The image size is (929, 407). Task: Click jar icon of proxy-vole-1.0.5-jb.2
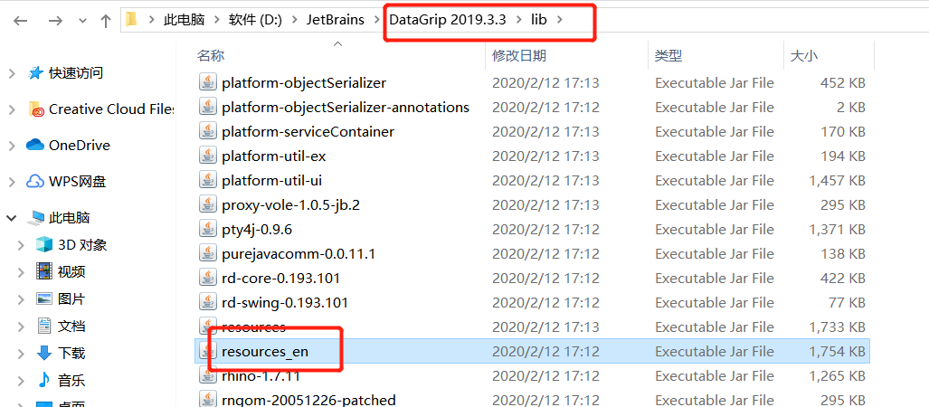208,203
